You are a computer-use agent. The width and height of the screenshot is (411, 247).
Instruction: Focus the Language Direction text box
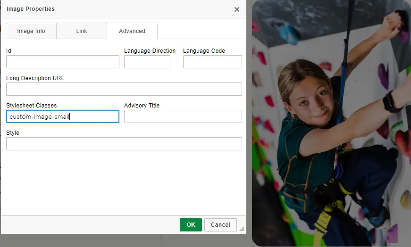coord(147,62)
